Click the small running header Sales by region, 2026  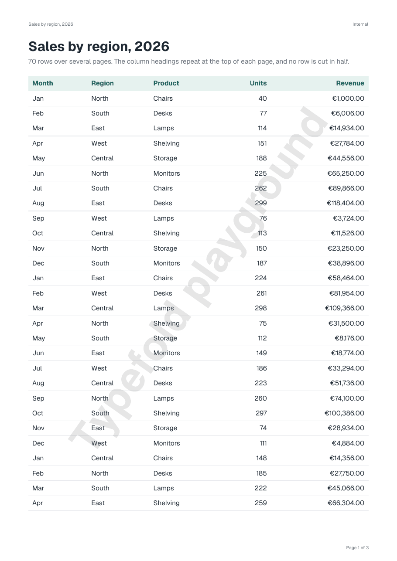pyautogui.click(x=51, y=24)
